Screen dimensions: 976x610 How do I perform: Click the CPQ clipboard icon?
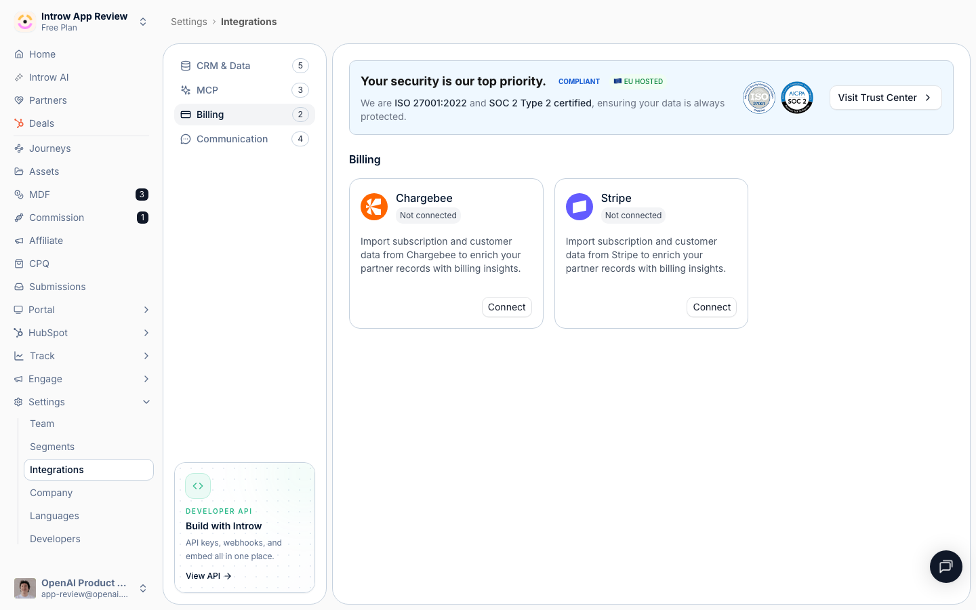19,264
